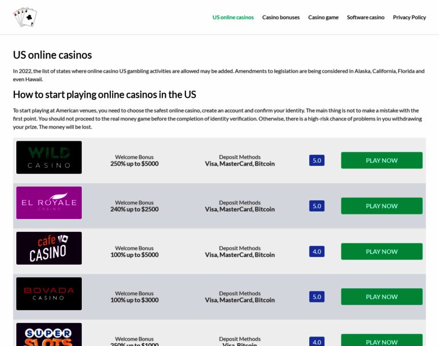Open the Bovada Casino logo
The width and height of the screenshot is (439, 346).
49,294
